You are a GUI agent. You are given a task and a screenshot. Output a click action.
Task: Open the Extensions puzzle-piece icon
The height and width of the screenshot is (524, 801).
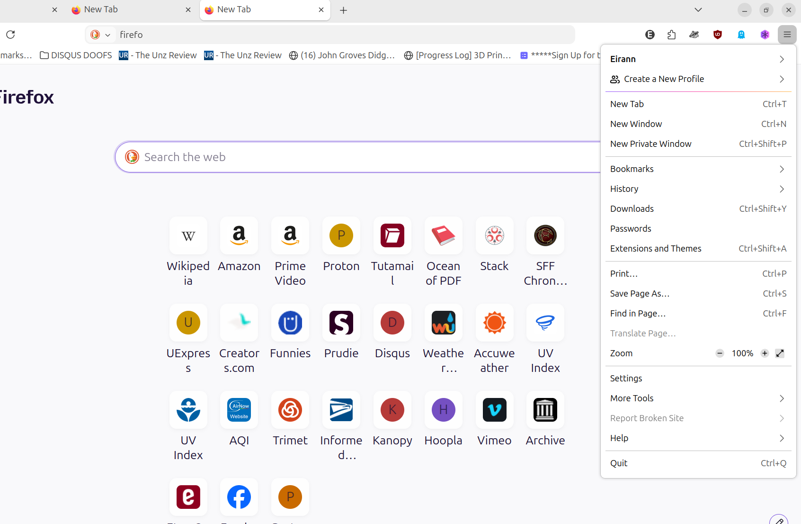click(x=671, y=35)
